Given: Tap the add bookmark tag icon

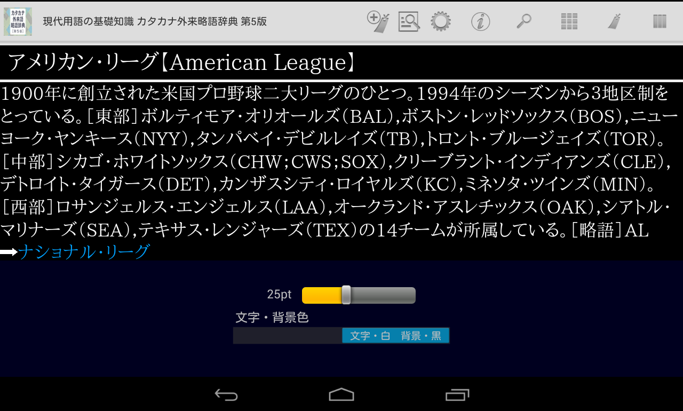Looking at the screenshot, I should pos(378,22).
